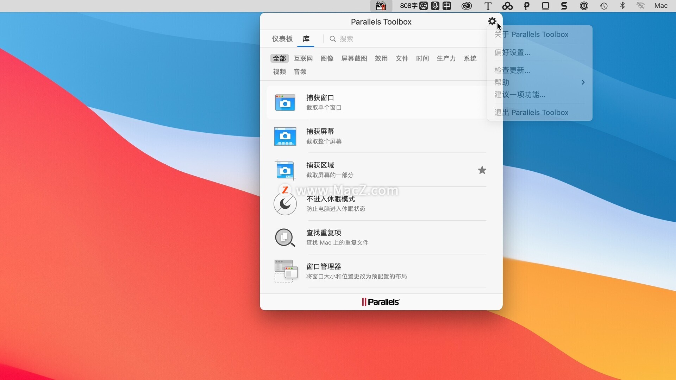
Task: Select the 效用 category filter
Action: (x=381, y=58)
